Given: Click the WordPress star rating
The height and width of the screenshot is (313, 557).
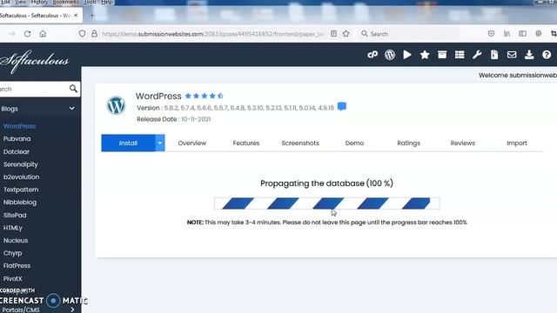Looking at the screenshot, I should coord(205,96).
